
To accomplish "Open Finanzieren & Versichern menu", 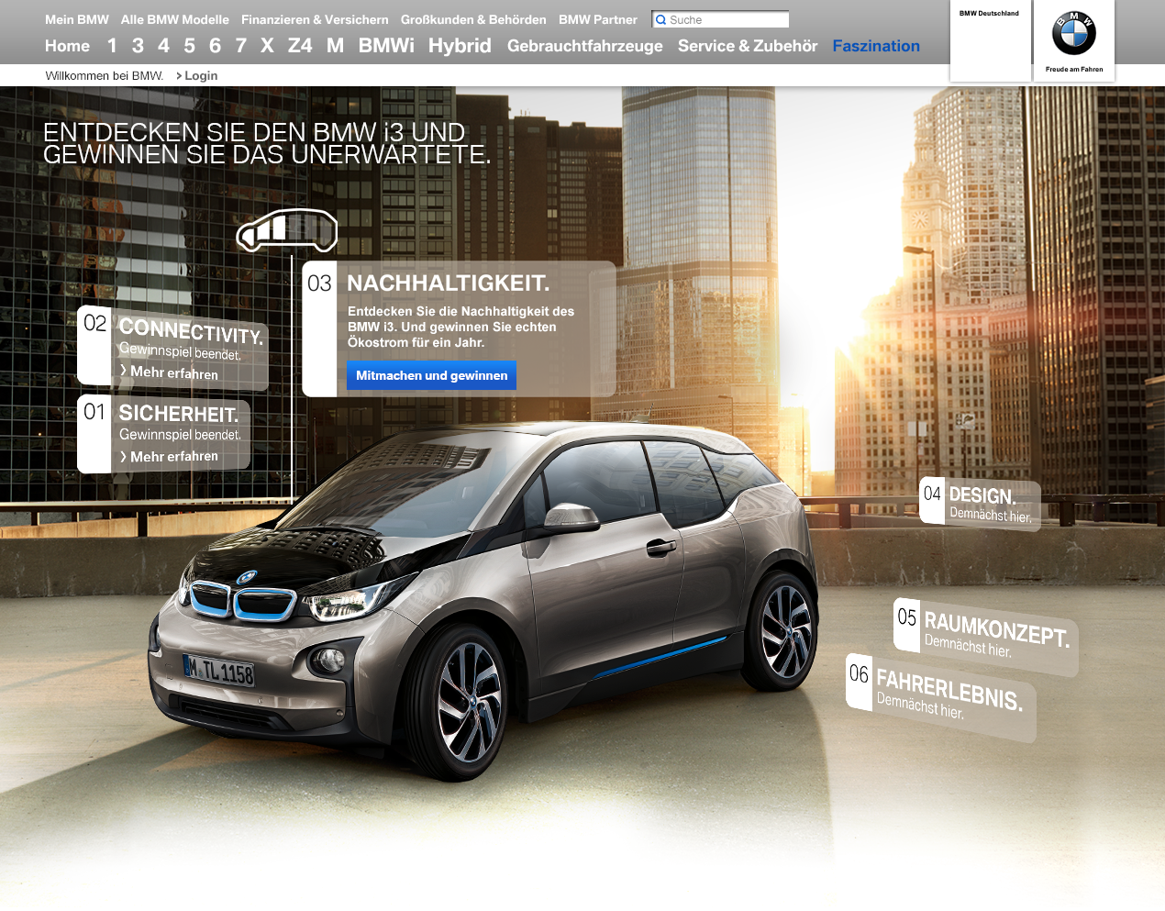I will [x=315, y=19].
